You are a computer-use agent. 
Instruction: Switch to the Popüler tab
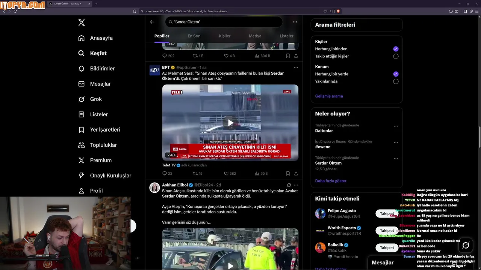click(x=162, y=36)
